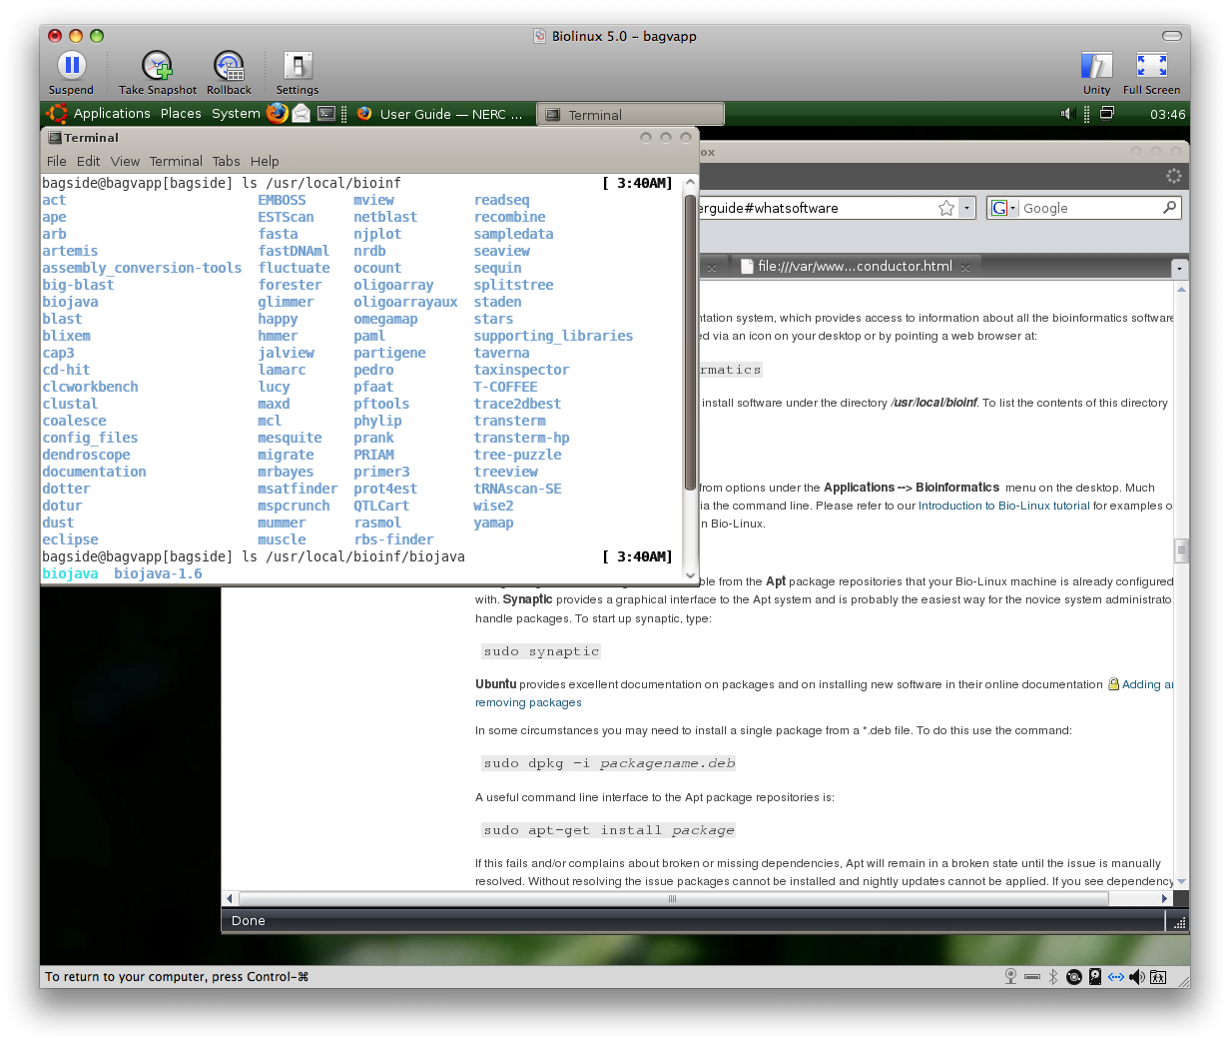Toggle the network adapter status icon
The image size is (1230, 1043).
1115,977
